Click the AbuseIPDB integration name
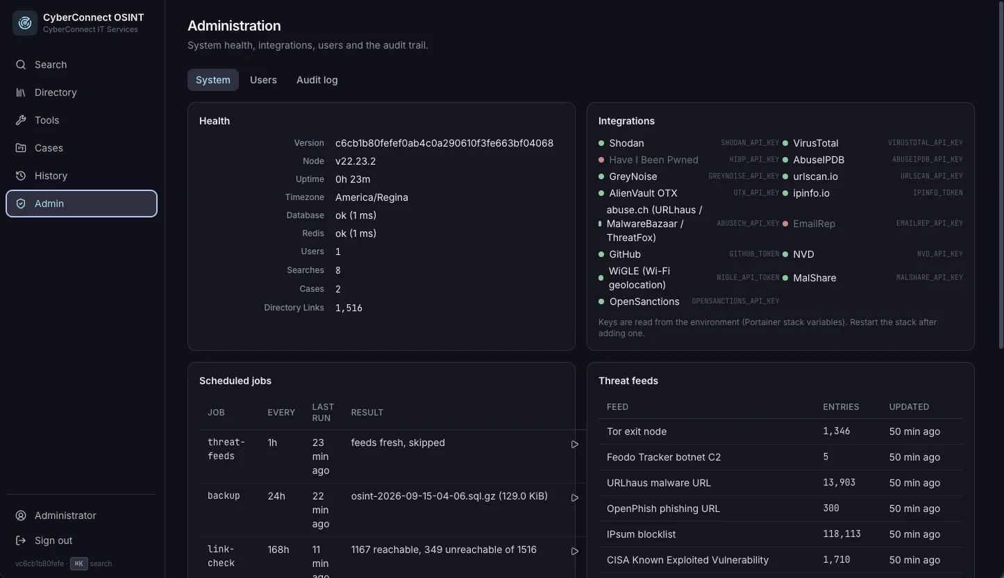The height and width of the screenshot is (578, 1004). [819, 160]
